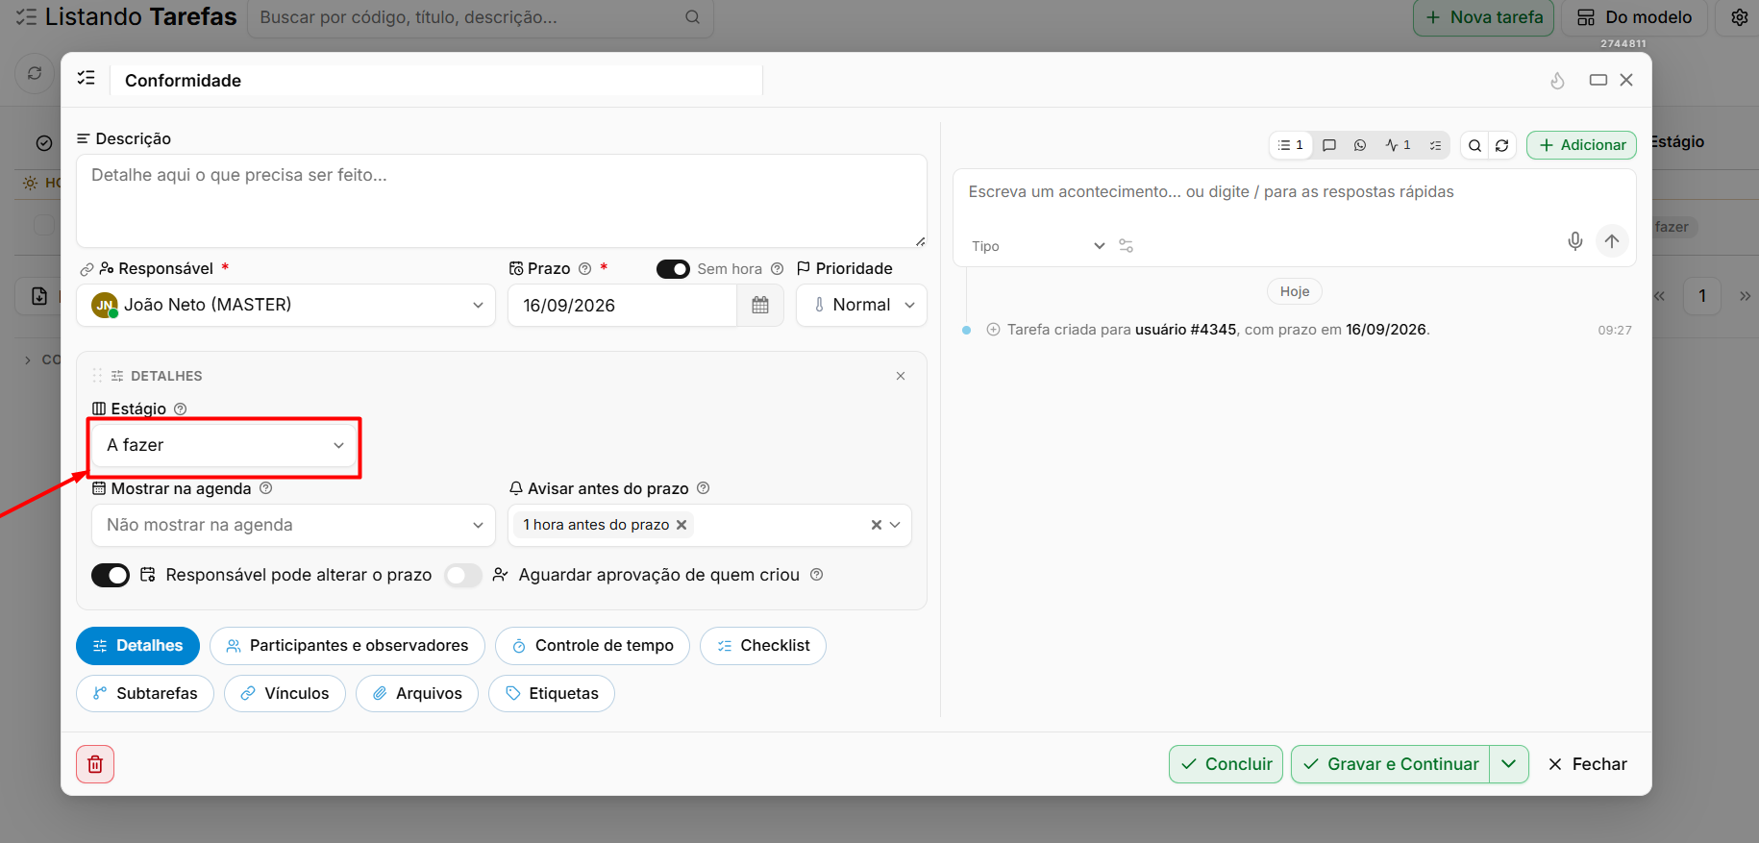1759x843 pixels.
Task: Open the Arquivos section
Action: pyautogui.click(x=417, y=694)
